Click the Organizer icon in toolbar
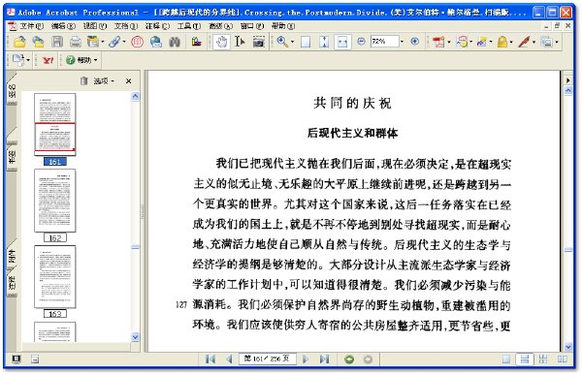The image size is (582, 375). tap(93, 42)
